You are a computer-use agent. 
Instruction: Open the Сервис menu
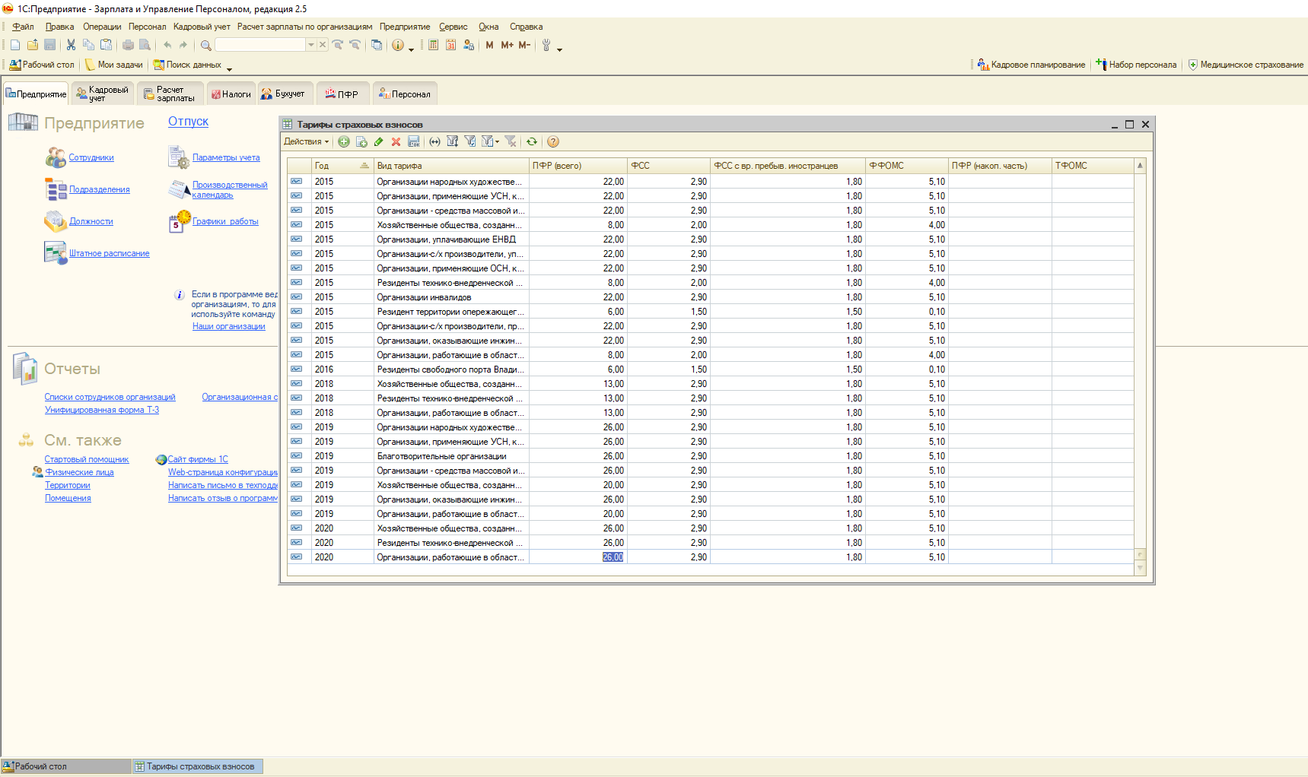(x=453, y=27)
